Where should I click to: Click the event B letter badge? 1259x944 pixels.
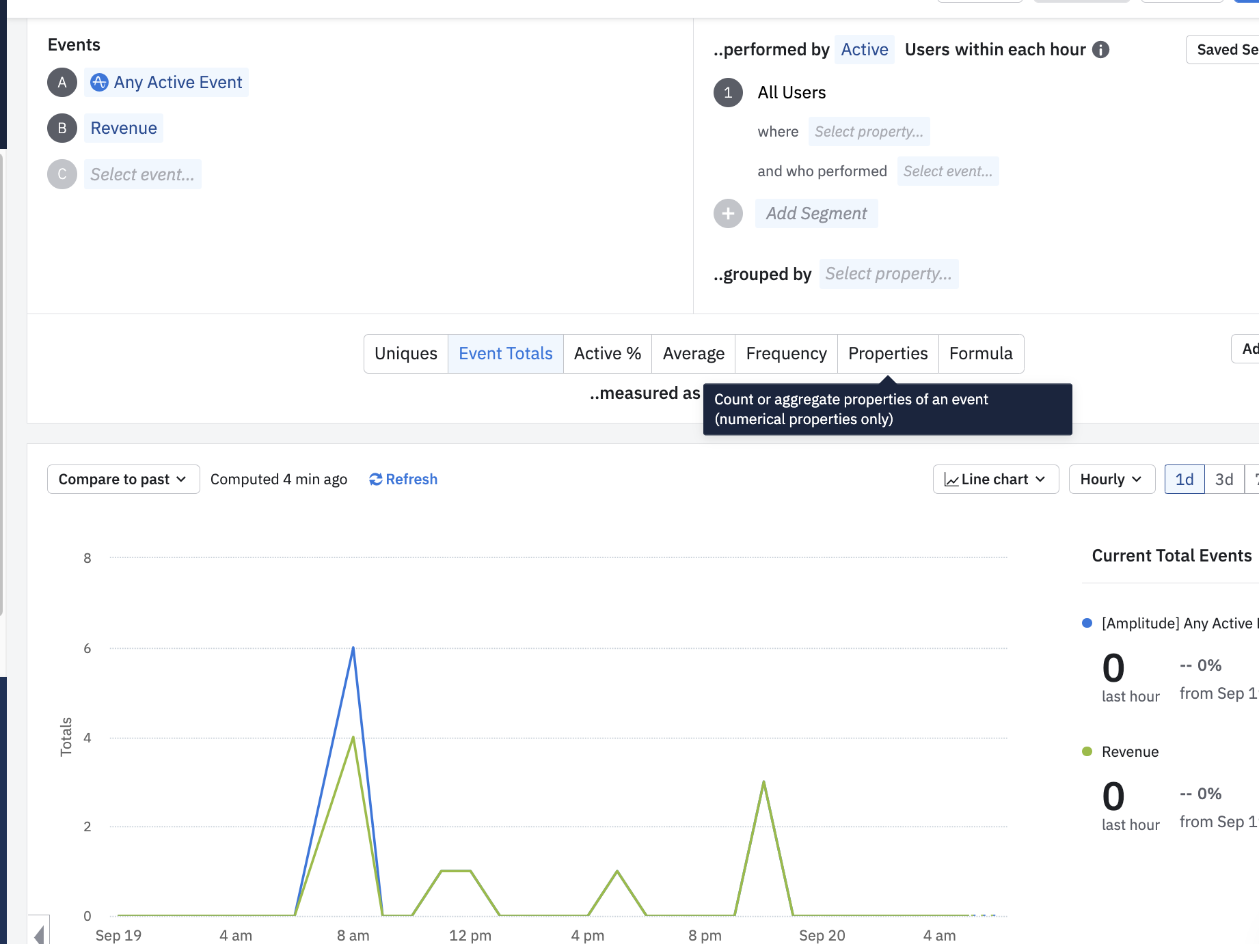click(62, 128)
